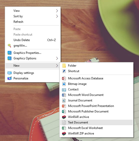Click the Microsoft Access Database icon
Screen dimensions: 139x141
tap(64, 78)
